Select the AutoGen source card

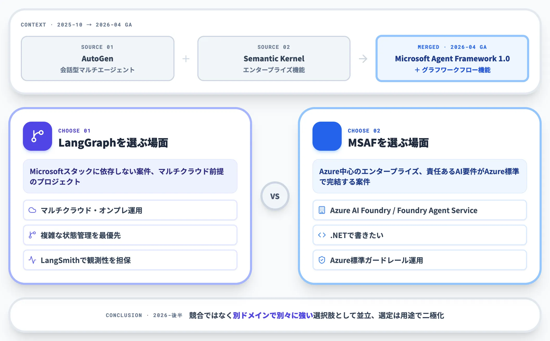(98, 58)
